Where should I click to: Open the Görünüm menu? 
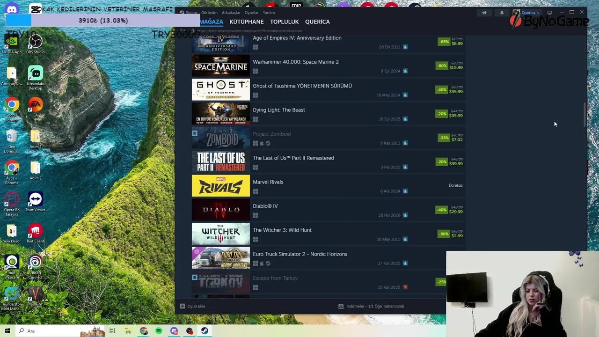tap(209, 13)
